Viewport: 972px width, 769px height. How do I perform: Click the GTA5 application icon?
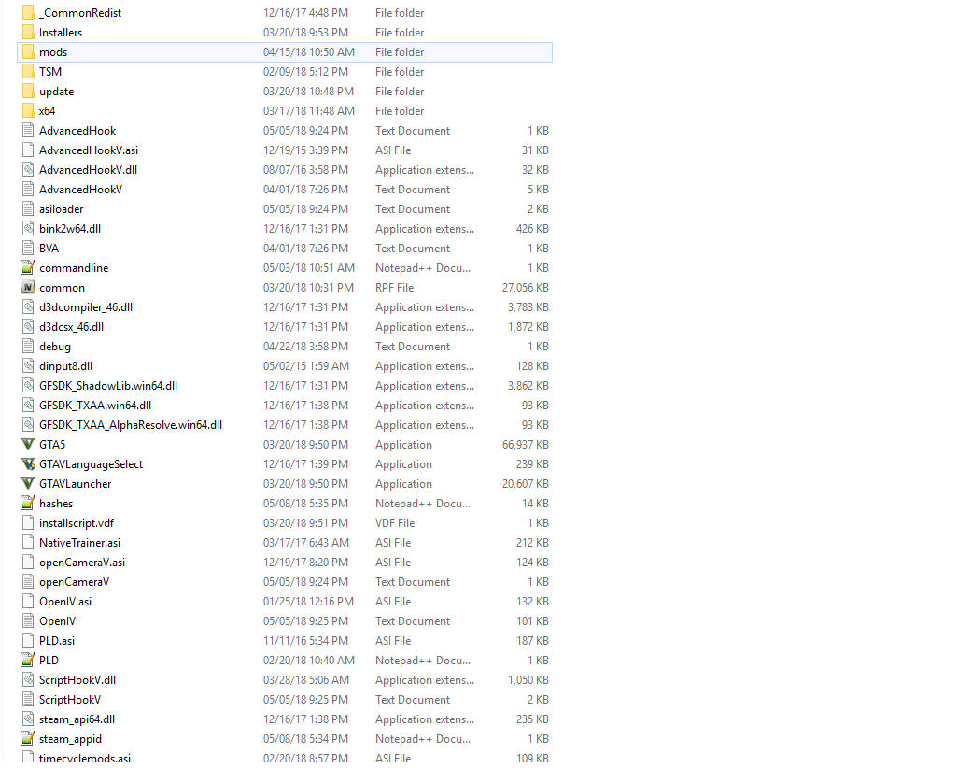click(28, 445)
